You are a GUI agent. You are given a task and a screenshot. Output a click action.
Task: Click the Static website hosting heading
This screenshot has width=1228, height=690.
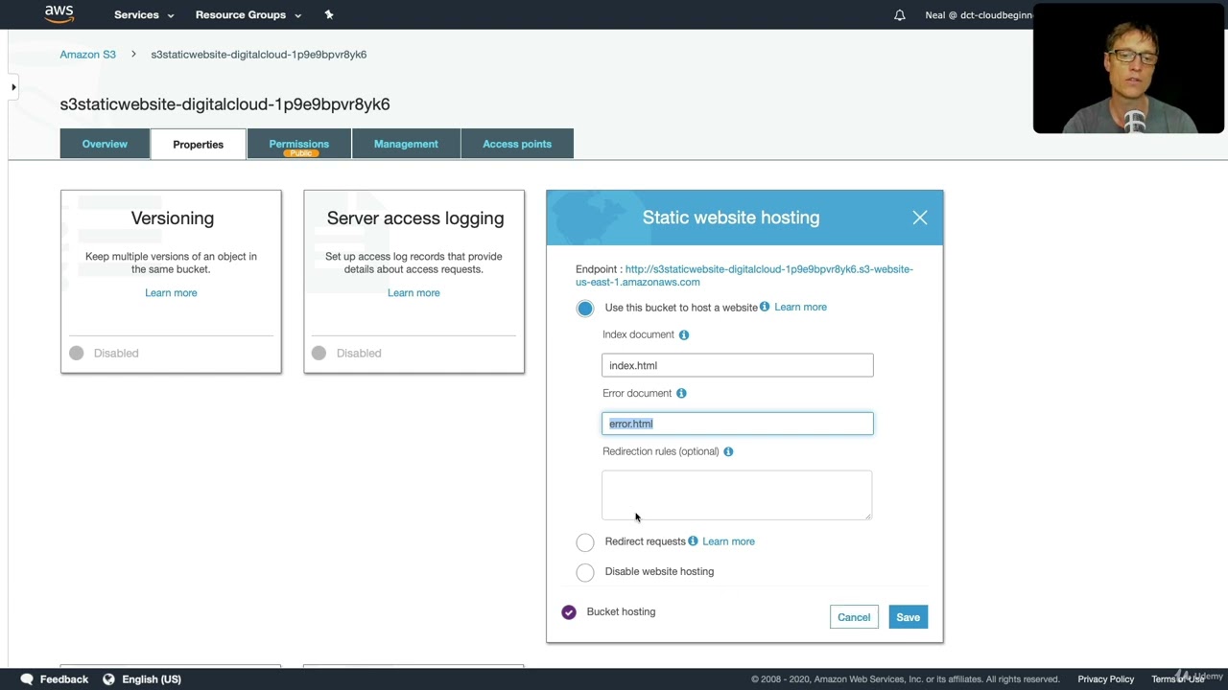[x=731, y=218]
